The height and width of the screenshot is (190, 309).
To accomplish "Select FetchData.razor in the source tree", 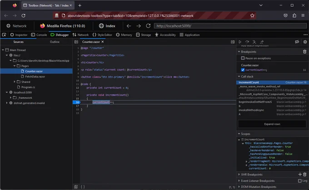I will pos(35,77).
